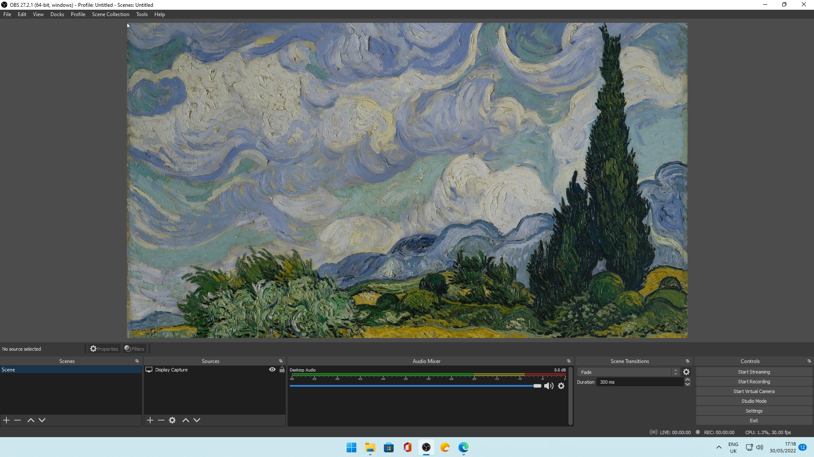This screenshot has width=814, height=457.
Task: Enable Studio Mode
Action: click(x=754, y=401)
